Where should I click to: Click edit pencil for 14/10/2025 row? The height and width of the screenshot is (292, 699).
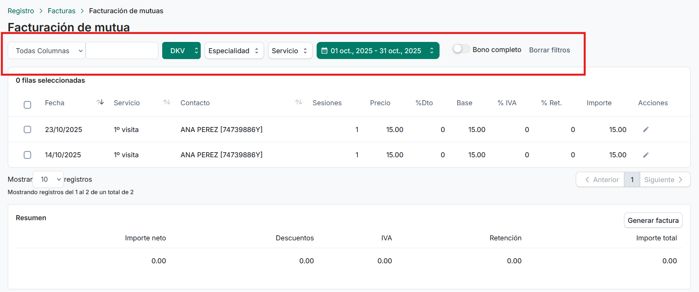[x=646, y=155]
